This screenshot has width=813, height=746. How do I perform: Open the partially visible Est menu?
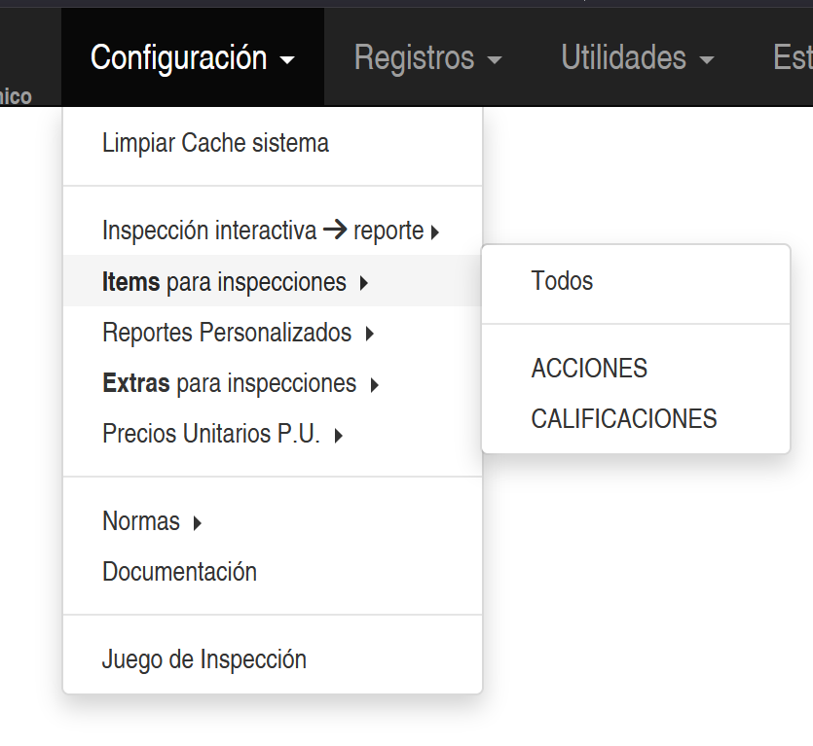tap(792, 58)
